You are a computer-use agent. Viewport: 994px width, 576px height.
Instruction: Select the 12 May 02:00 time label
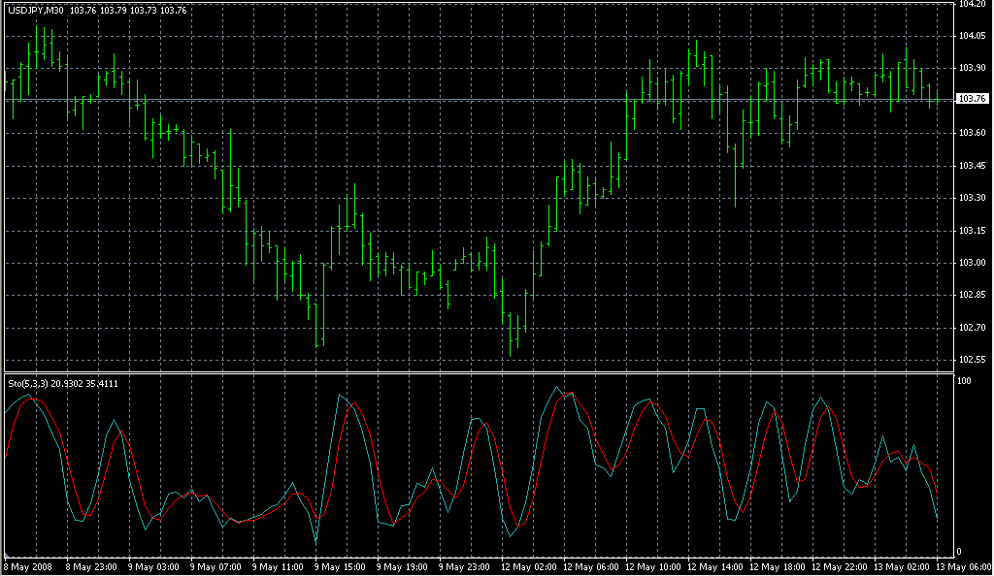(529, 566)
